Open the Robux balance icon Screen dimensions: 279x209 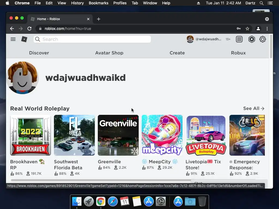coord(251,39)
